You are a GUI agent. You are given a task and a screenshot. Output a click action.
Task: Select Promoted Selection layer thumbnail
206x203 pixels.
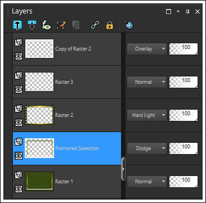point(39,148)
